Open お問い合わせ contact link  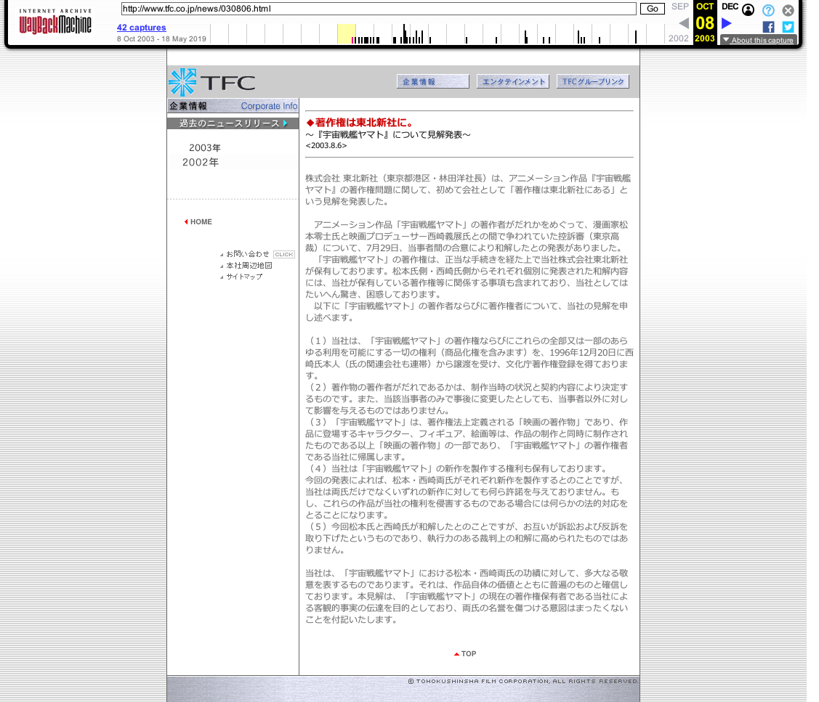pyautogui.click(x=248, y=254)
